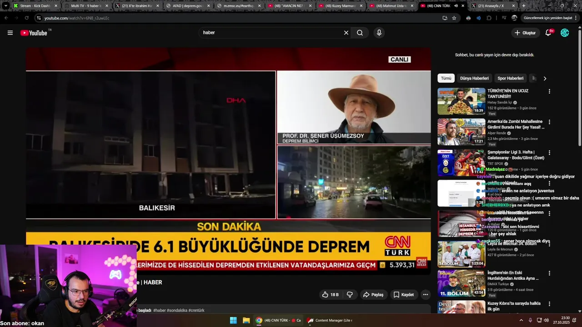The height and width of the screenshot is (327, 582).
Task: Open Şampiyonlar Ligi Galatasaray özet thumbnail
Action: pyautogui.click(x=461, y=162)
